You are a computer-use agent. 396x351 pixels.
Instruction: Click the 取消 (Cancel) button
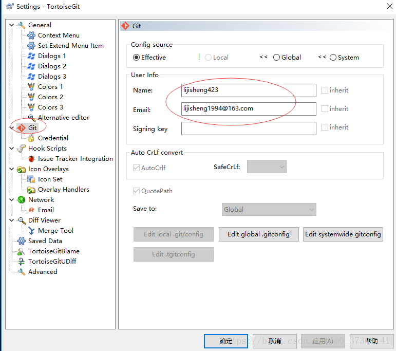(274, 341)
